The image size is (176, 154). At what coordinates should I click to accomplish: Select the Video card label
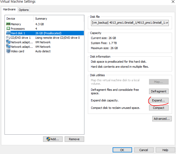pyautogui.click(x=17, y=51)
